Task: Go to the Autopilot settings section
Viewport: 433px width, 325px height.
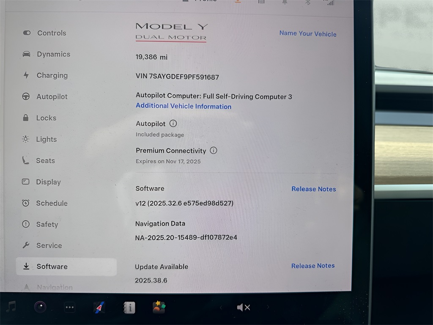Action: coord(52,96)
